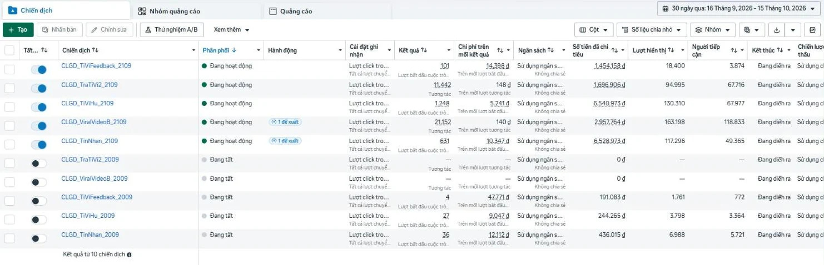Viewport: 824px width, 265px height.
Task: Sort by the Chiến dịch column arrows
Action: pos(95,50)
